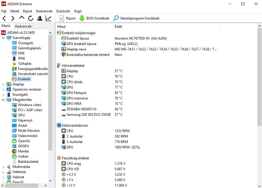Open the Súgó menu
The height and width of the screenshot is (188, 262).
[x=78, y=11]
